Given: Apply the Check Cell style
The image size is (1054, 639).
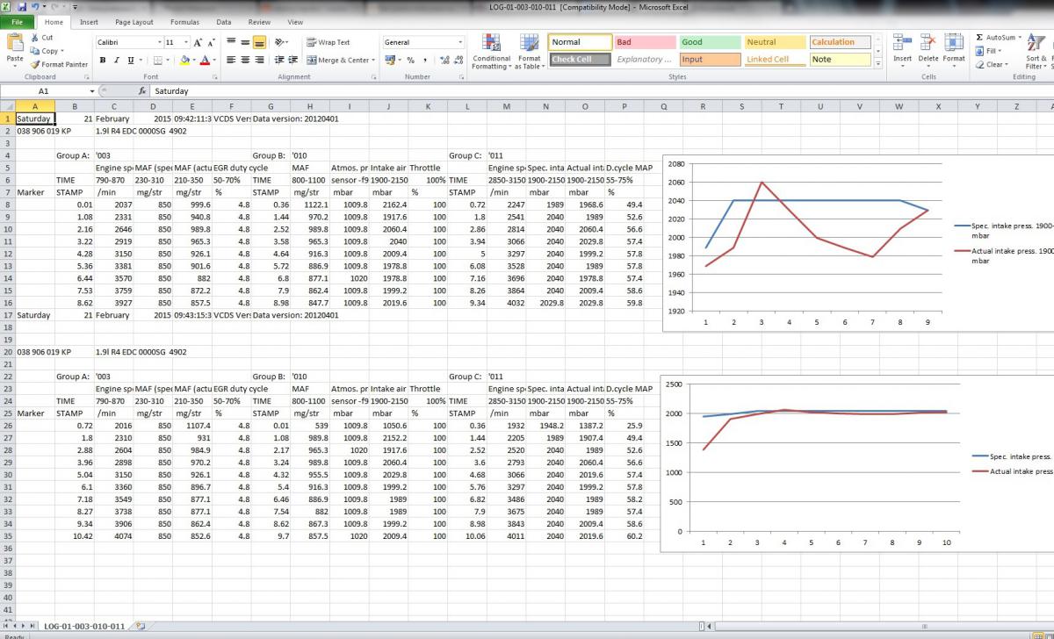Looking at the screenshot, I should click(580, 60).
